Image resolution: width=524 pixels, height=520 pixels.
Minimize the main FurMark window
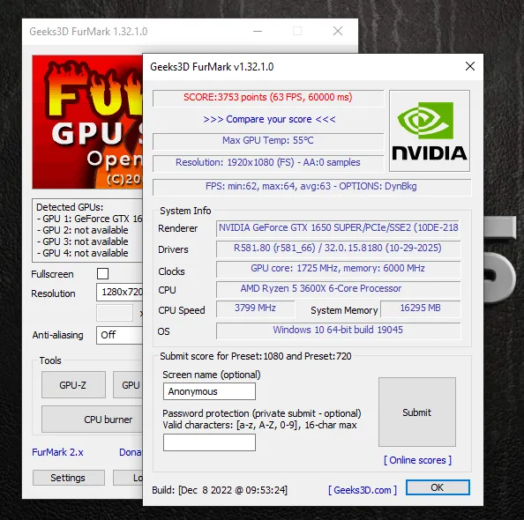click(x=258, y=31)
